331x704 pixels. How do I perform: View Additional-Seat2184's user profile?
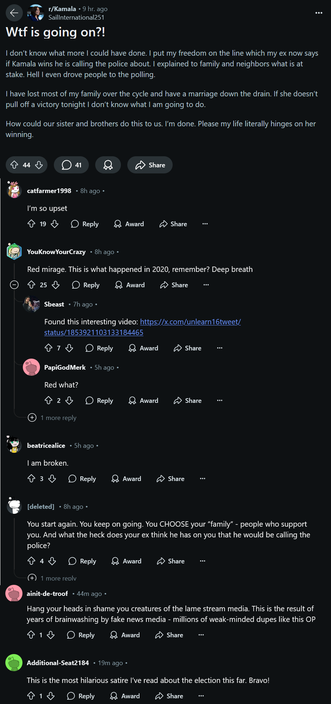58,663
